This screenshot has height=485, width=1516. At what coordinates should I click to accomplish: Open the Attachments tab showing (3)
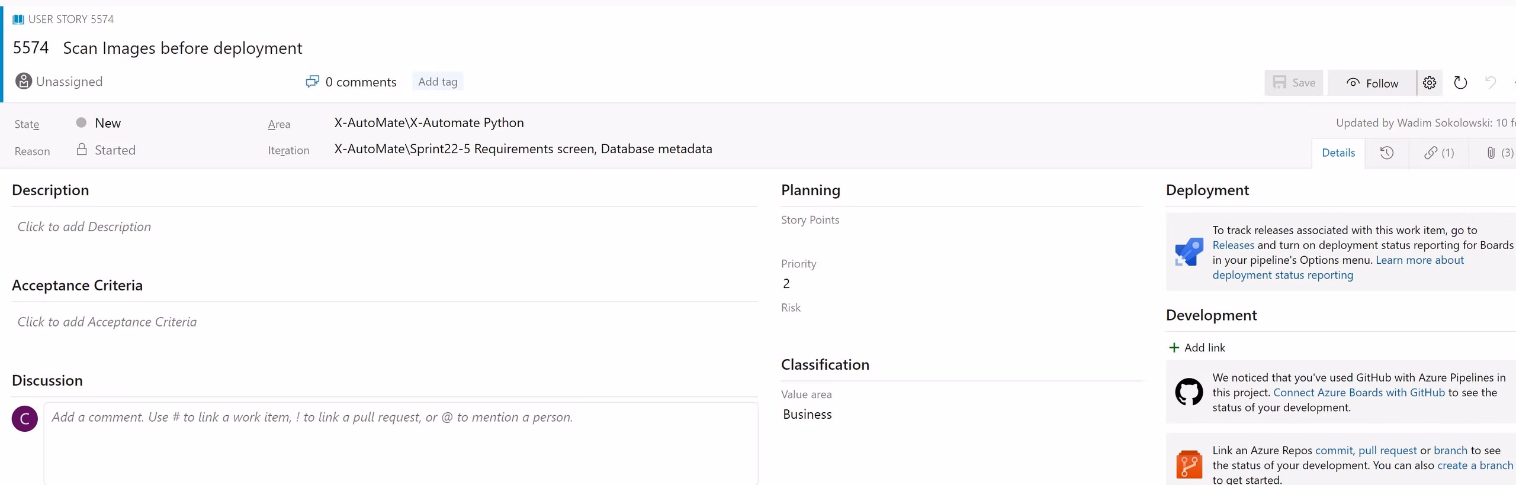[x=1500, y=153]
